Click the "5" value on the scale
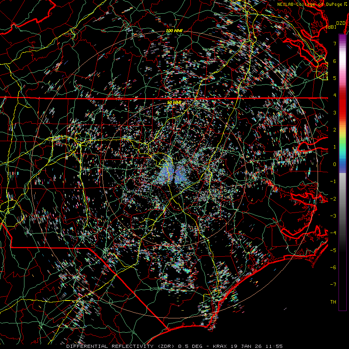This screenshot has height=349, width=349. coord(335,78)
